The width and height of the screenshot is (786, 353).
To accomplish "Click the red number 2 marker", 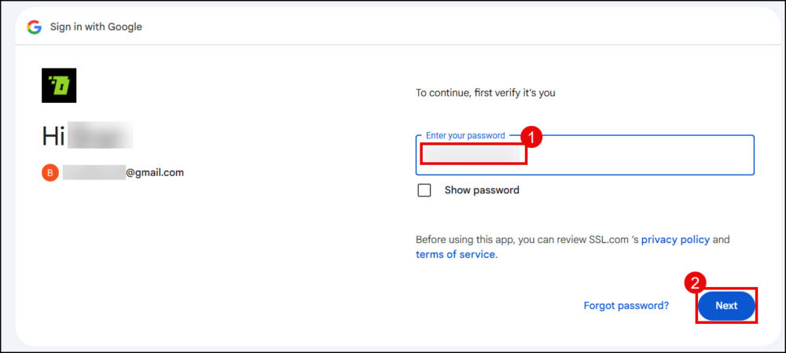I will 695,282.
